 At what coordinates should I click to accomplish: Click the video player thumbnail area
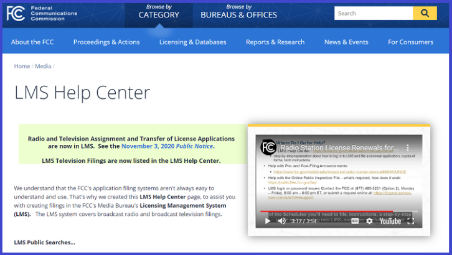[x=339, y=182]
